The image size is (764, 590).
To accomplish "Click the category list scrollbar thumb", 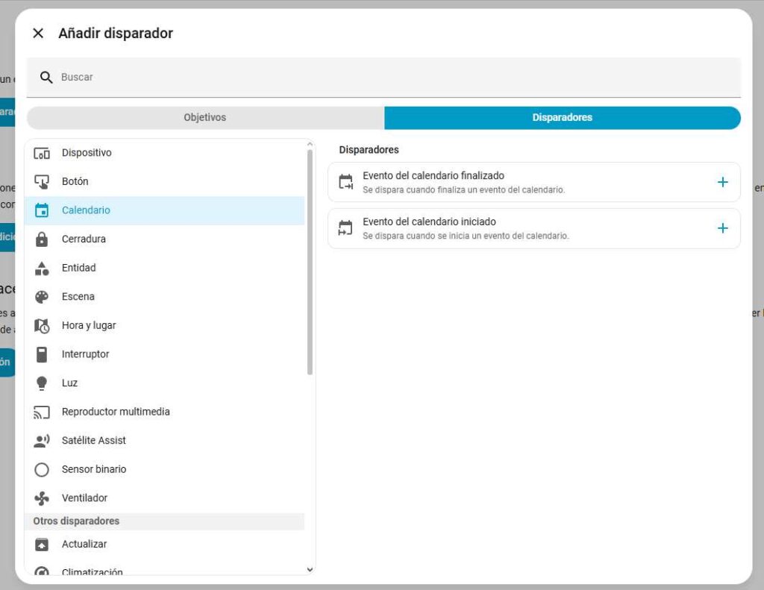I will point(310,261).
